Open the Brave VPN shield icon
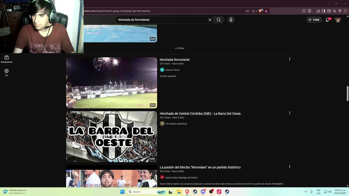 coord(340,11)
